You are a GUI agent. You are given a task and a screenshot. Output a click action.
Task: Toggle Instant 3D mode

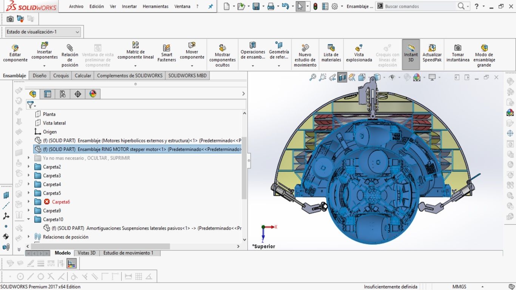pyautogui.click(x=411, y=54)
